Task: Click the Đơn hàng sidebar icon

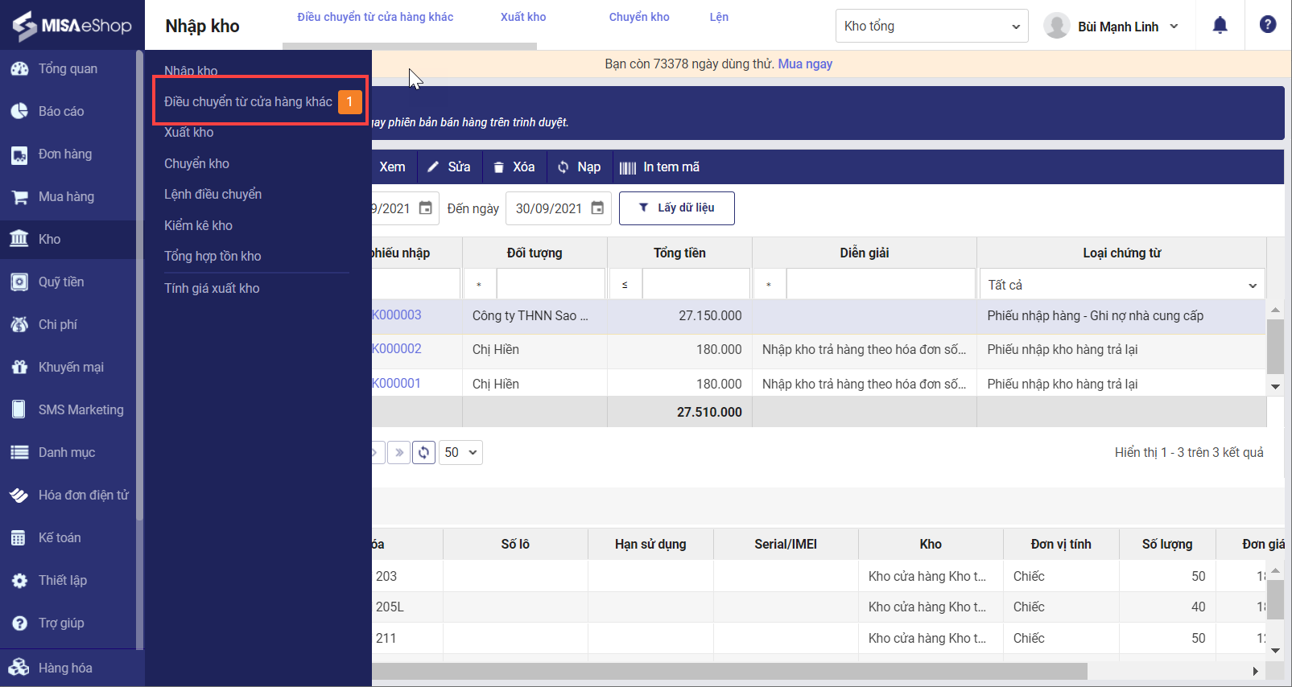Action: [19, 154]
